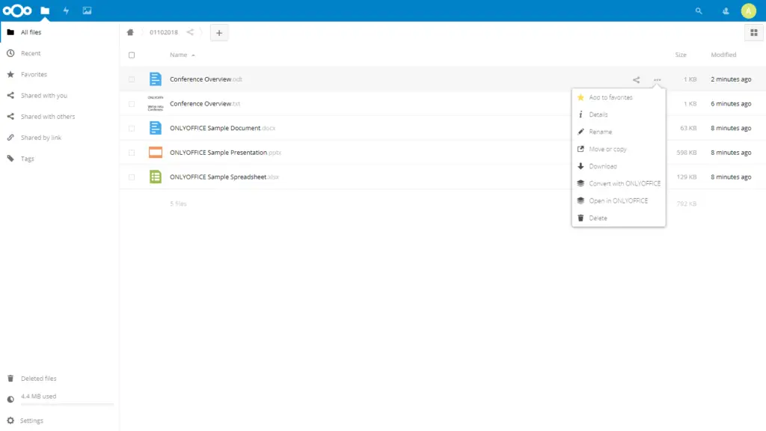The height and width of the screenshot is (431, 766).
Task: Share the 01102018 folder via breadcrumb icon
Action: 190,32
